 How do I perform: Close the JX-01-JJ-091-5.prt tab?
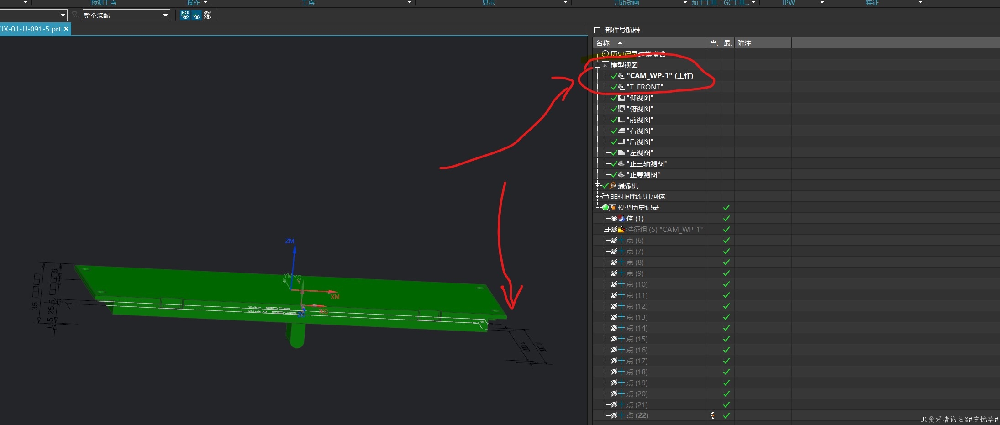pyautogui.click(x=66, y=29)
